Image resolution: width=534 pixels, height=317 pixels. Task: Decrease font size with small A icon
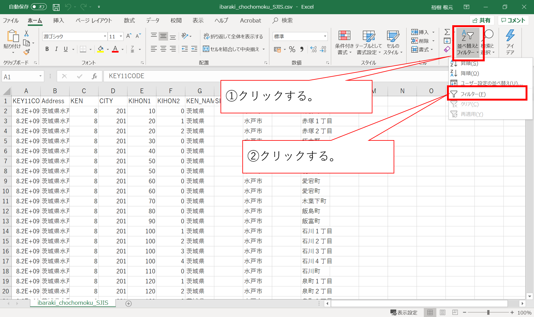coord(138,36)
